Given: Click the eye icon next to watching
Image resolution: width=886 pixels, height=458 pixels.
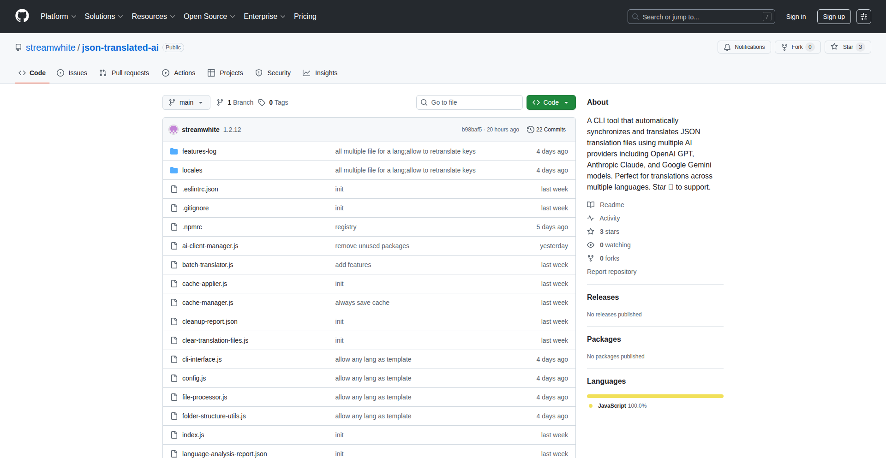Looking at the screenshot, I should click(x=591, y=245).
